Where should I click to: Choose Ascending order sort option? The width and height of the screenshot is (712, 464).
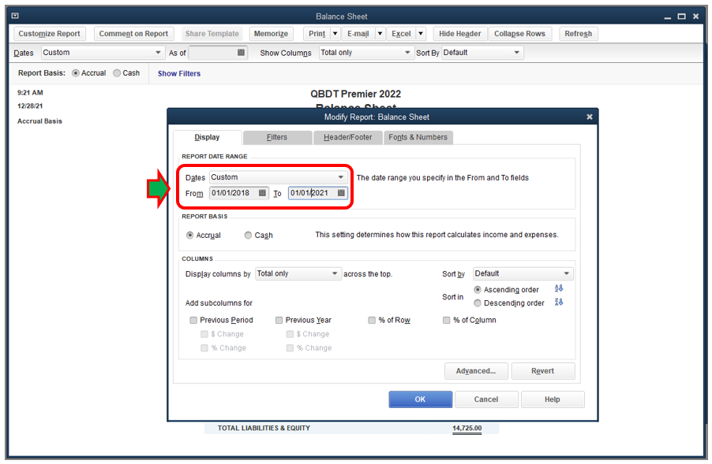[478, 290]
